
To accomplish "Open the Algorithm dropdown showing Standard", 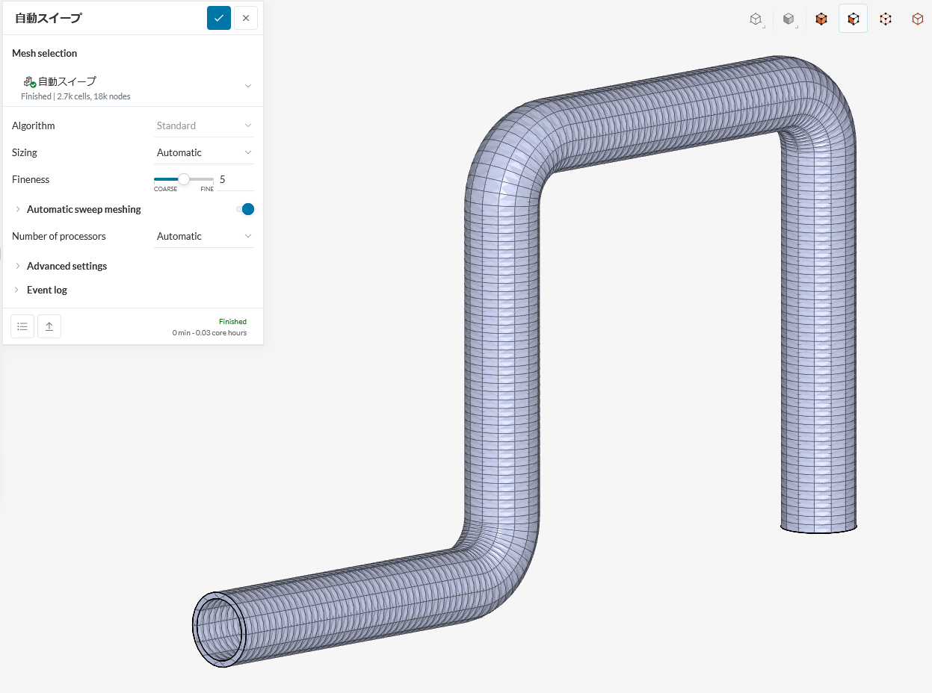I will click(x=204, y=125).
